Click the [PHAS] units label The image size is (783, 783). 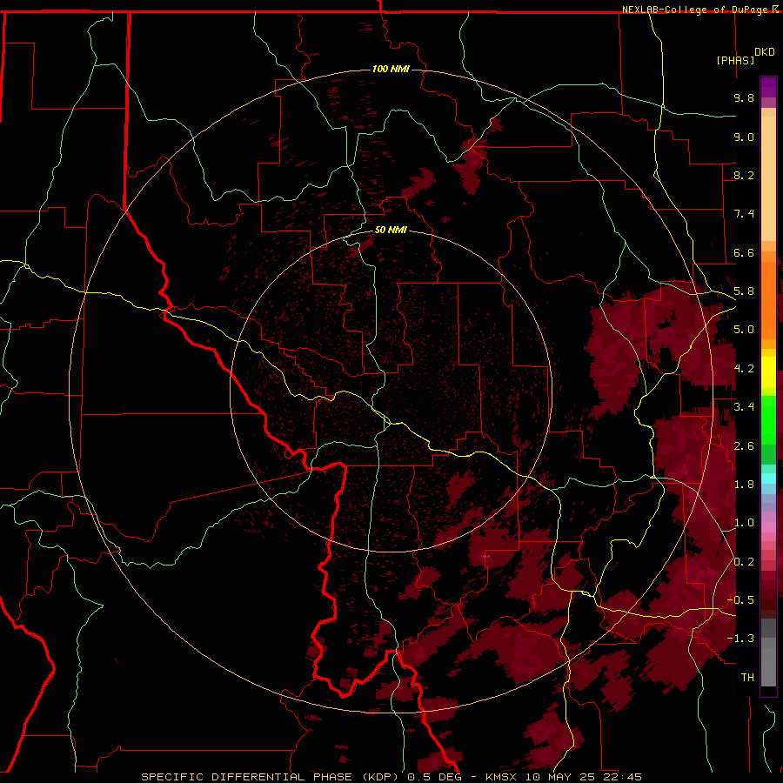click(735, 60)
